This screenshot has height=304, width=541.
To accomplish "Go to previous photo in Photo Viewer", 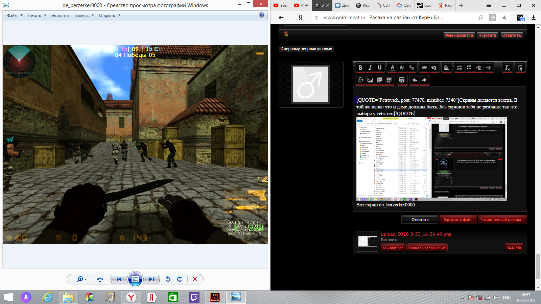I will tap(119, 279).
